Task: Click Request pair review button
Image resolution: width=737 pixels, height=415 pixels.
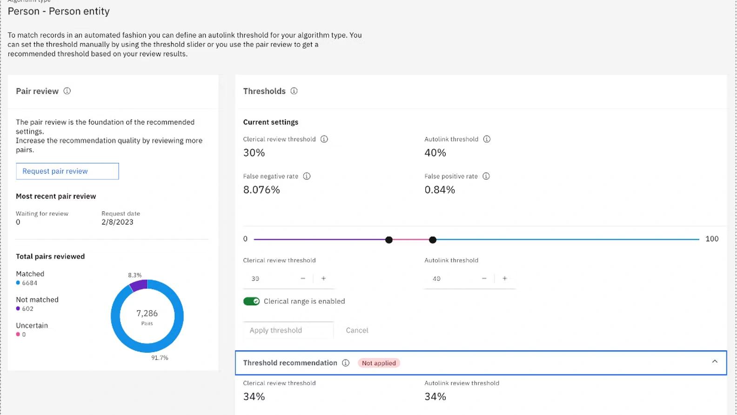Action: point(67,171)
